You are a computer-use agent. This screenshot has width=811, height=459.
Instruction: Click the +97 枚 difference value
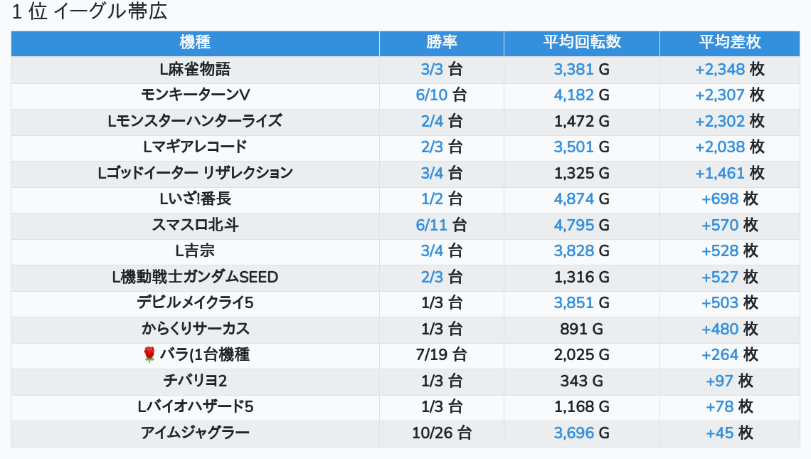pos(719,381)
